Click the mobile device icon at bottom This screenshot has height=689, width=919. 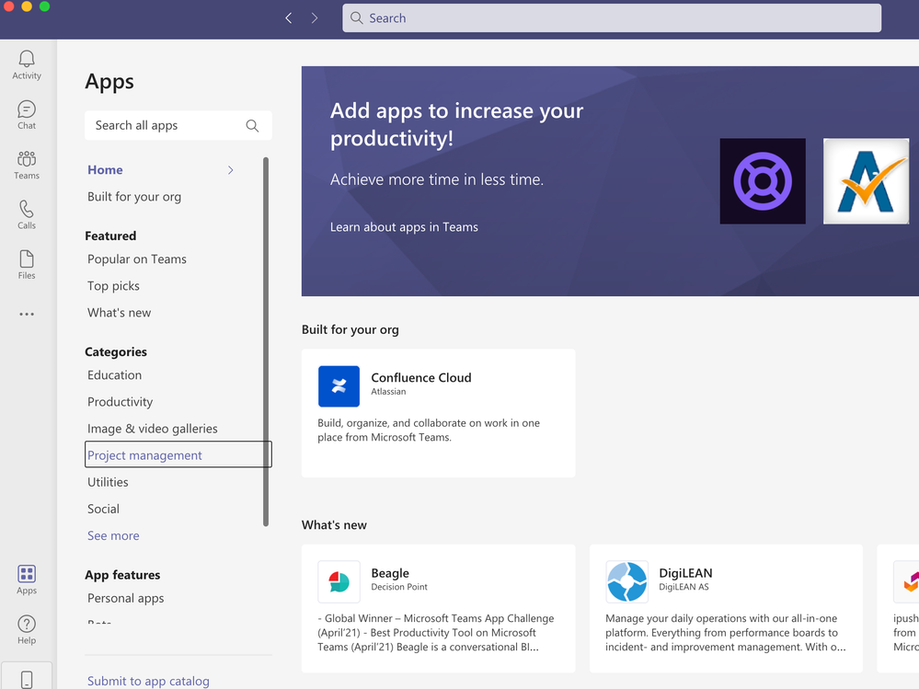[27, 680]
